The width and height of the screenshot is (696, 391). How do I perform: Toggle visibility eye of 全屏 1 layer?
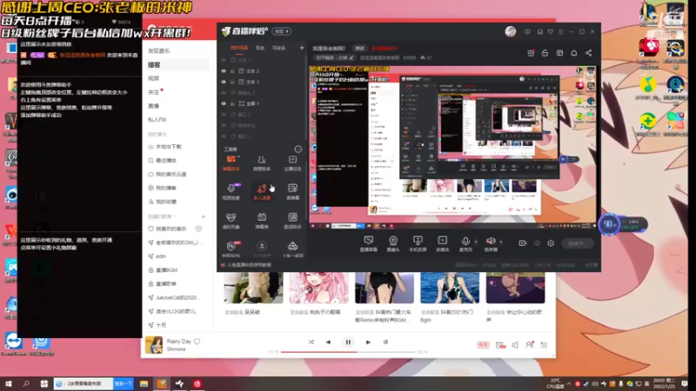pyautogui.click(x=224, y=103)
